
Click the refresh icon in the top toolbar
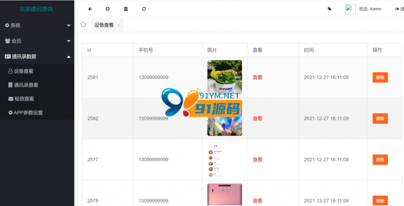tap(144, 9)
